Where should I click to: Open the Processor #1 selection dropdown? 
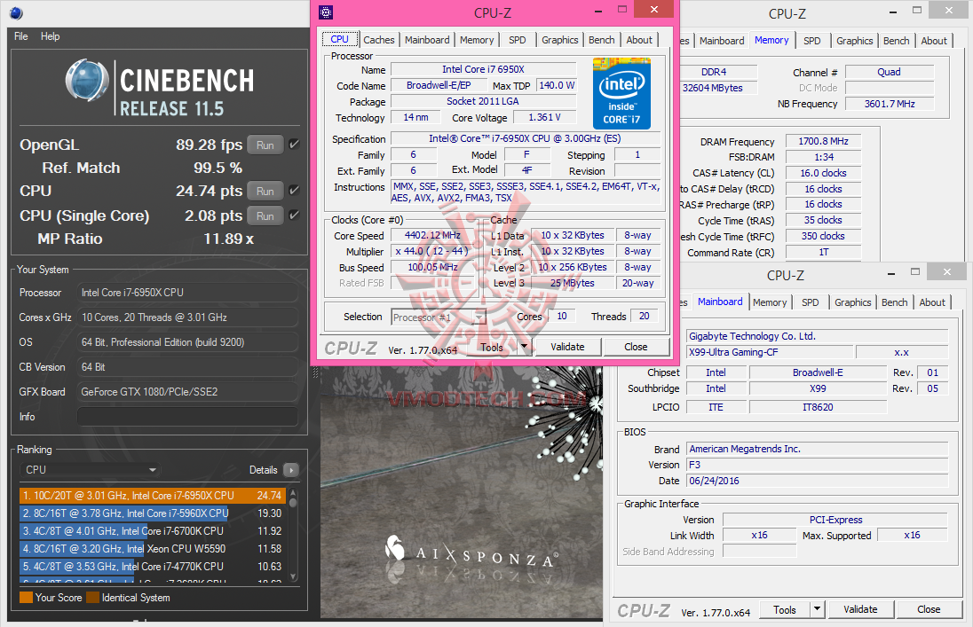click(x=439, y=317)
